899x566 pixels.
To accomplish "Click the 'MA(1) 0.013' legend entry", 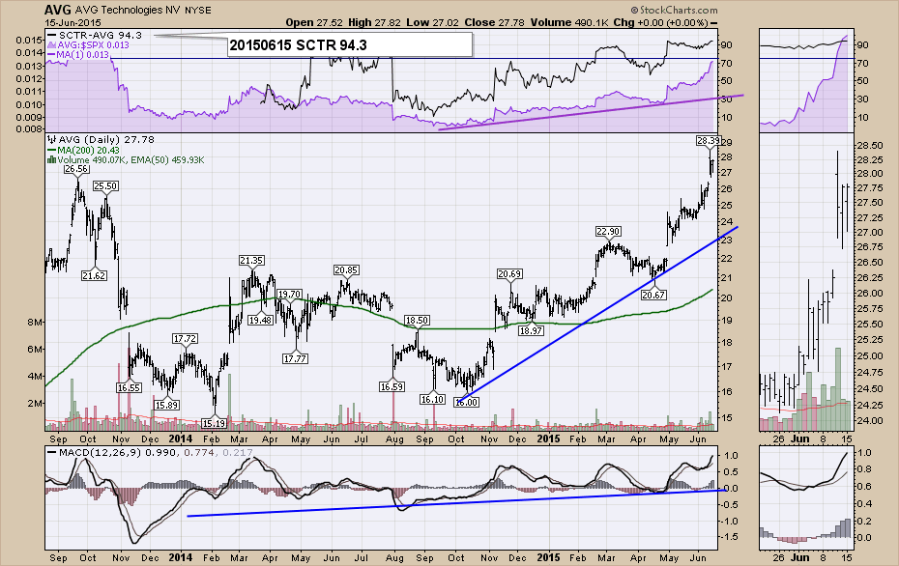I will pos(78,55).
